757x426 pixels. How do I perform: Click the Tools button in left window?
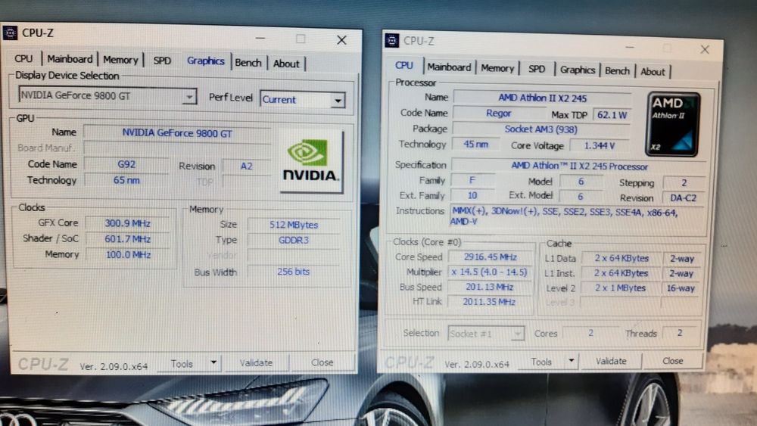coord(182,364)
